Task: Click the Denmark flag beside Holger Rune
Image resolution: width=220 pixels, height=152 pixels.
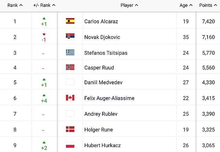Action: pos(70,129)
